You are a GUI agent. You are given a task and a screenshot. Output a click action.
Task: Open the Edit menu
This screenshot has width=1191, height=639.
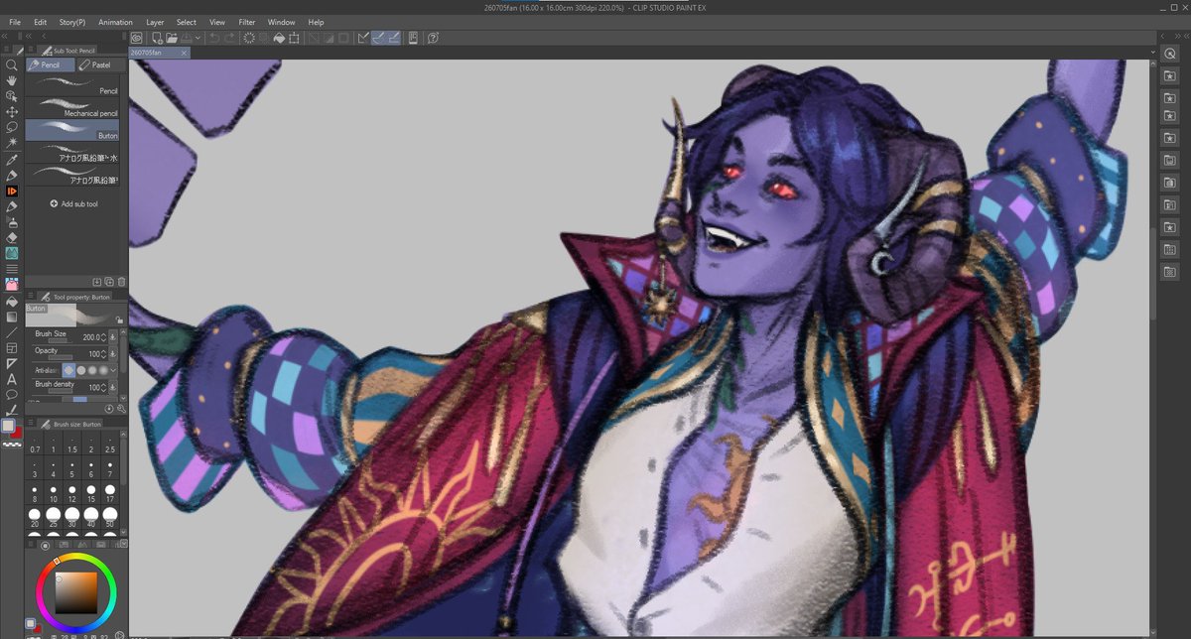[x=40, y=22]
